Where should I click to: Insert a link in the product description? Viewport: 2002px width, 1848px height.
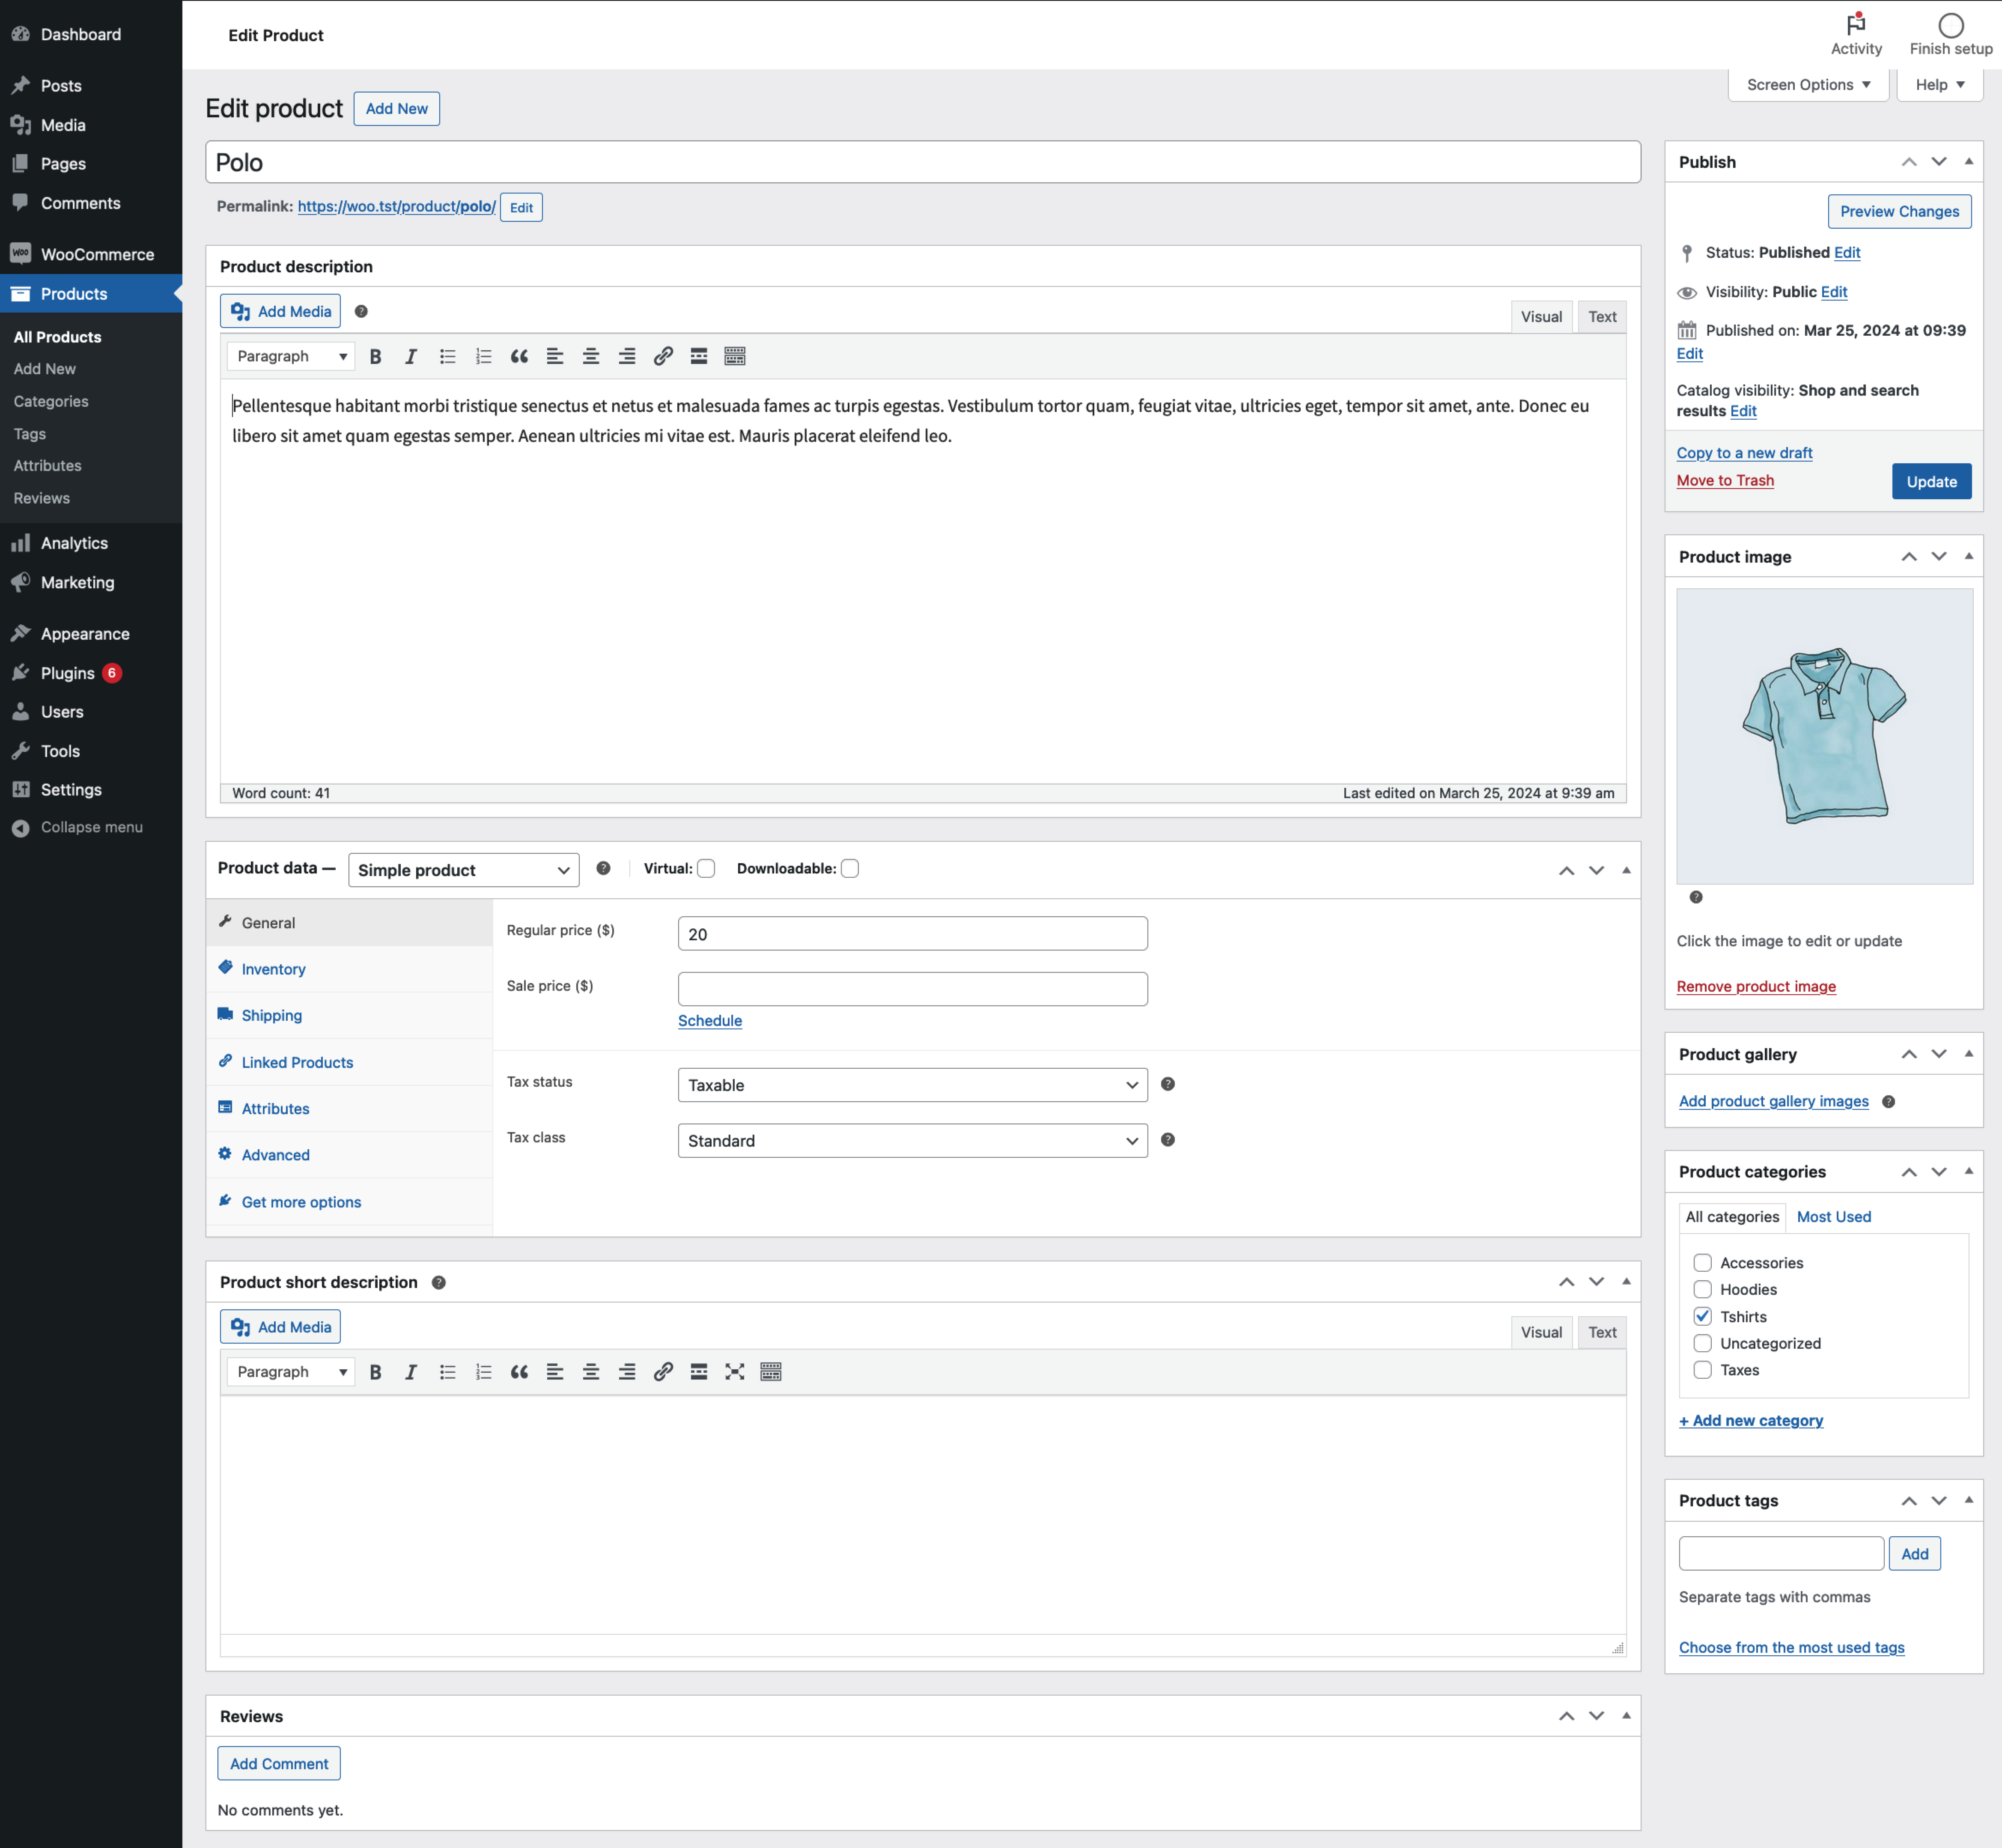(x=663, y=356)
